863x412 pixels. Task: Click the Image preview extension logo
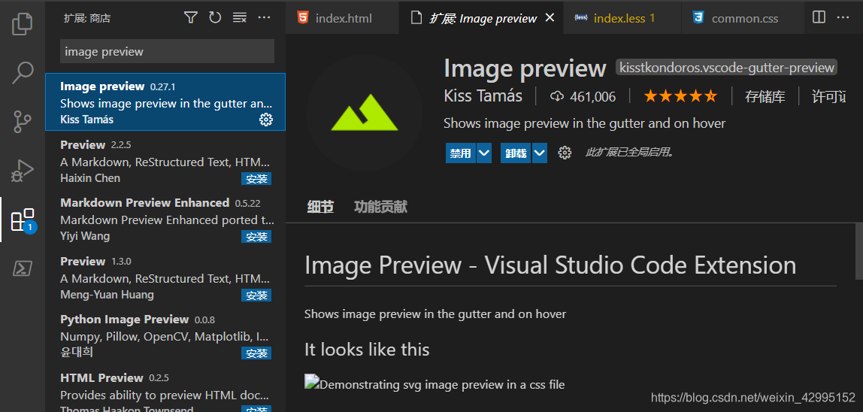(364, 112)
